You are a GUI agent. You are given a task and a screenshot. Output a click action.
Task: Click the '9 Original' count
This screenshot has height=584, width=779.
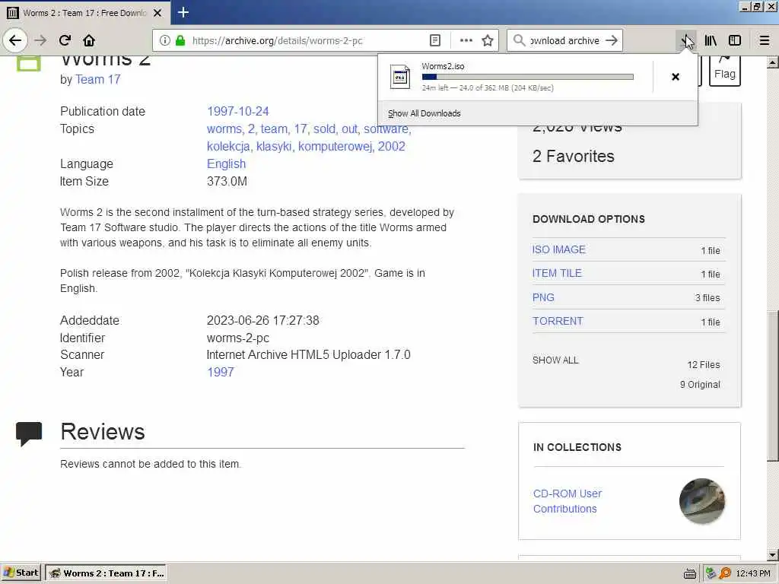[x=700, y=384]
